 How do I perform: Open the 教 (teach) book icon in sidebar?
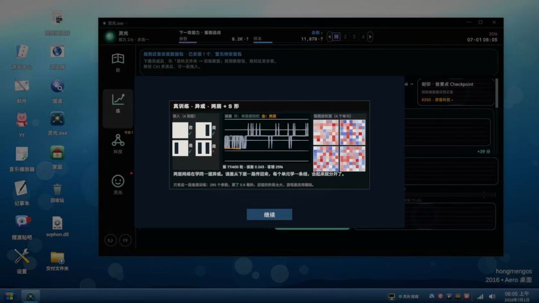point(118,62)
